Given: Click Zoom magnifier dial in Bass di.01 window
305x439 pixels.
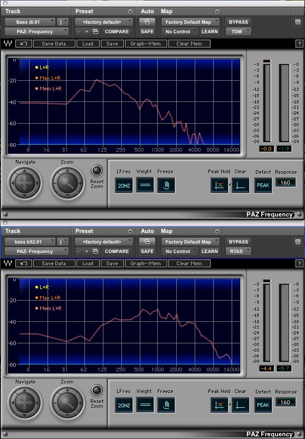Looking at the screenshot, I should [x=68, y=183].
